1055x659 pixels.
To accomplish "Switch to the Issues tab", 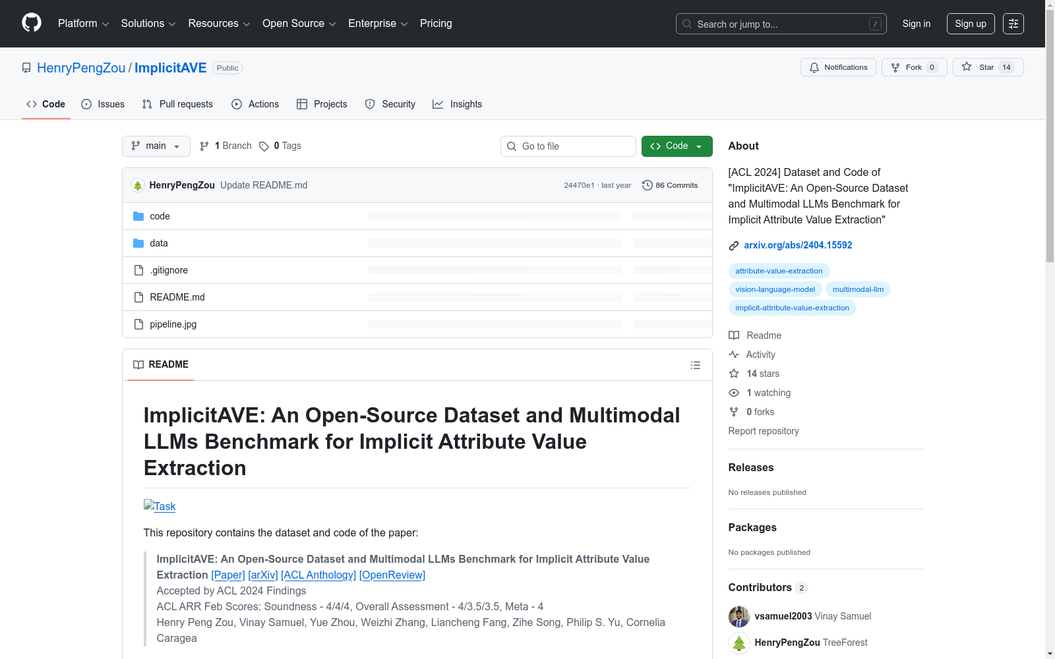I will pos(103,104).
